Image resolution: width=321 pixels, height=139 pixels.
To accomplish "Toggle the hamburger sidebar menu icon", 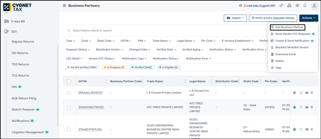I will 64,5.
